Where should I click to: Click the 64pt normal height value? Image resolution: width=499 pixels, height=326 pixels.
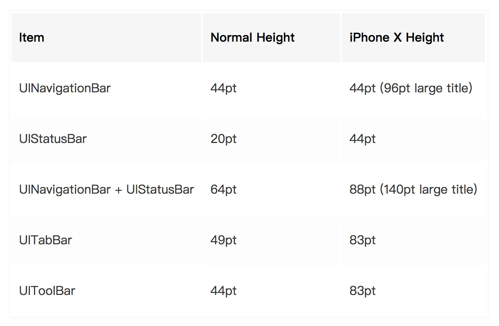223,190
